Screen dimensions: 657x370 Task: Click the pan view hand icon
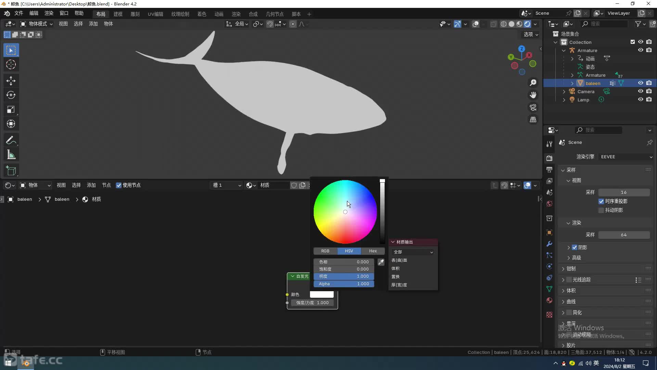tap(533, 95)
